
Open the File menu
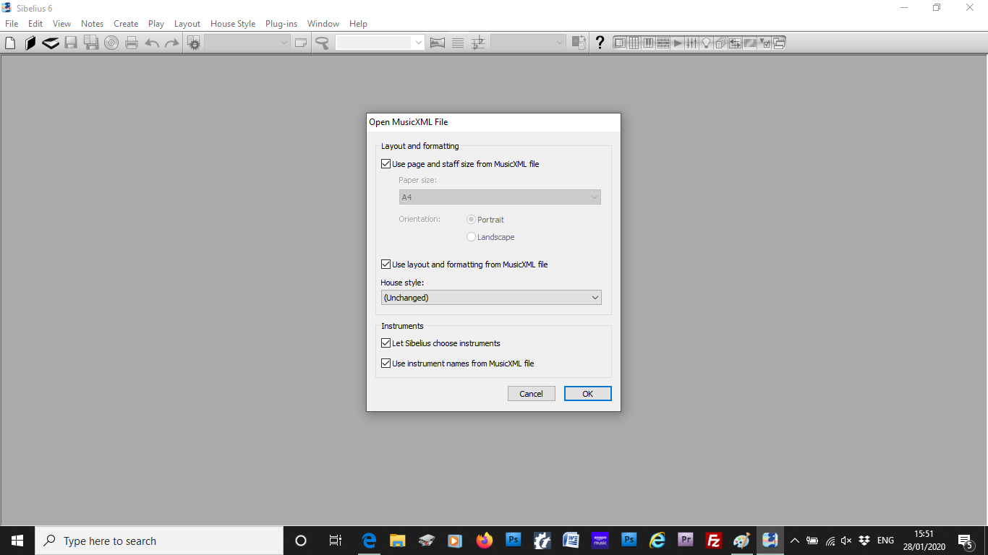12,24
